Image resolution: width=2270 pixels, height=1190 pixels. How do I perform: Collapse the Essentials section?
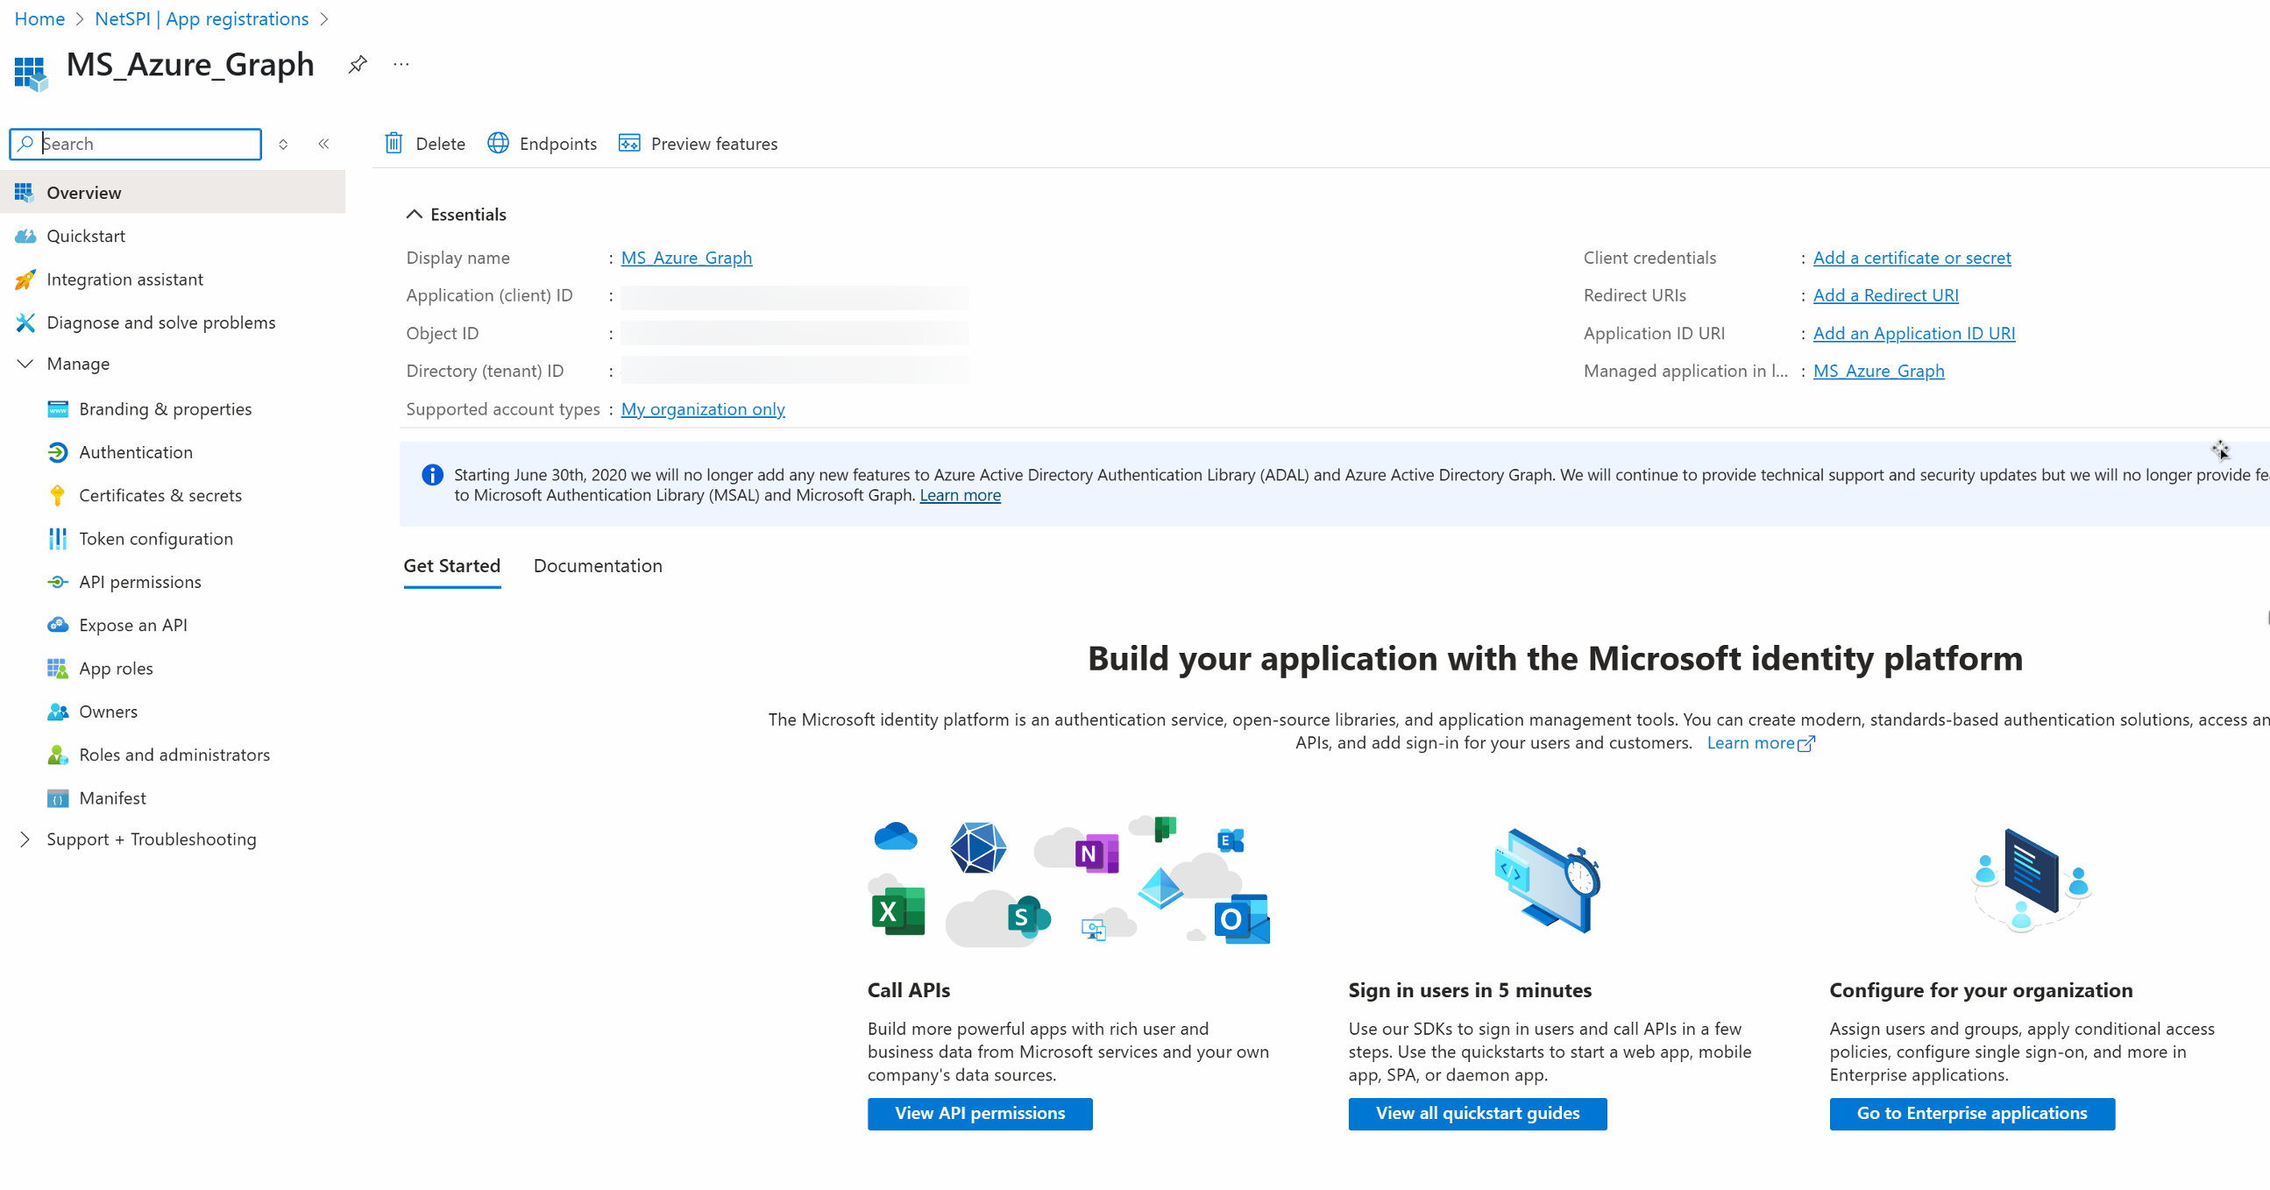414,214
